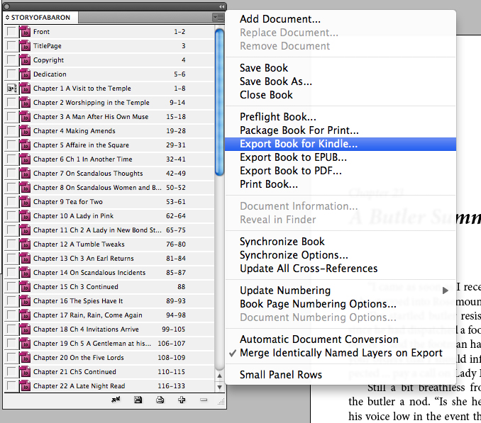Screen dimensions: 481x423
Task: Click the InDesign document icon beside Copyright
Action: click(x=25, y=60)
